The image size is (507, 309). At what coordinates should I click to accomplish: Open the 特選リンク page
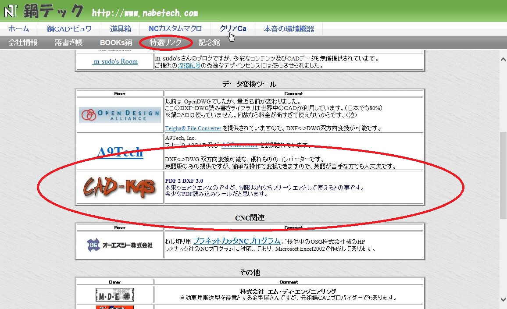[166, 43]
